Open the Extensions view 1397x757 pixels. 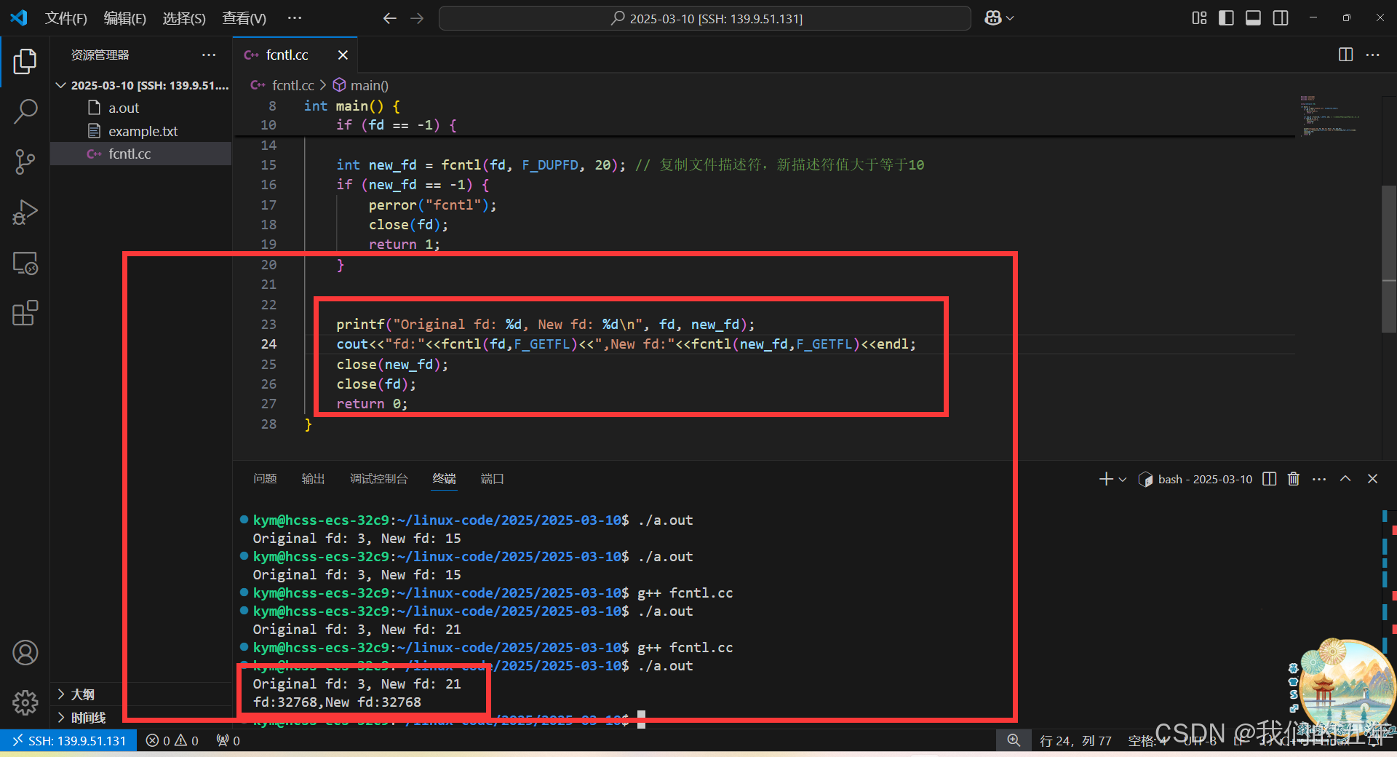click(25, 314)
